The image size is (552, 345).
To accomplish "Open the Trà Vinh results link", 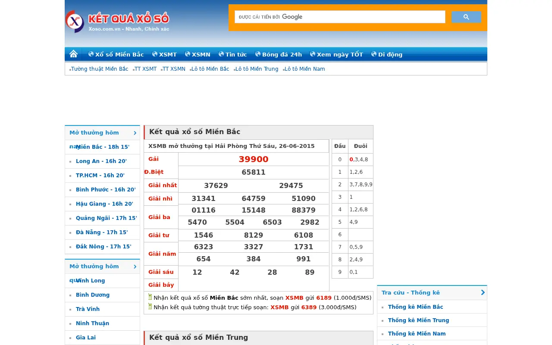I will tap(88, 309).
